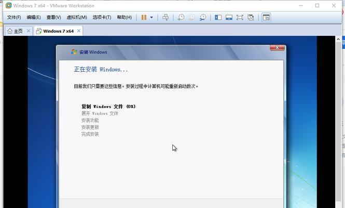Click the VM icon on the Windows 7 x64 tab
This screenshot has width=345, height=208.
click(x=39, y=31)
